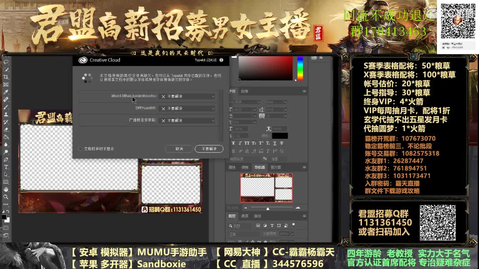The image size is (479, 269).
Task: Change screen mode icon in toolbar
Action: pos(6,235)
